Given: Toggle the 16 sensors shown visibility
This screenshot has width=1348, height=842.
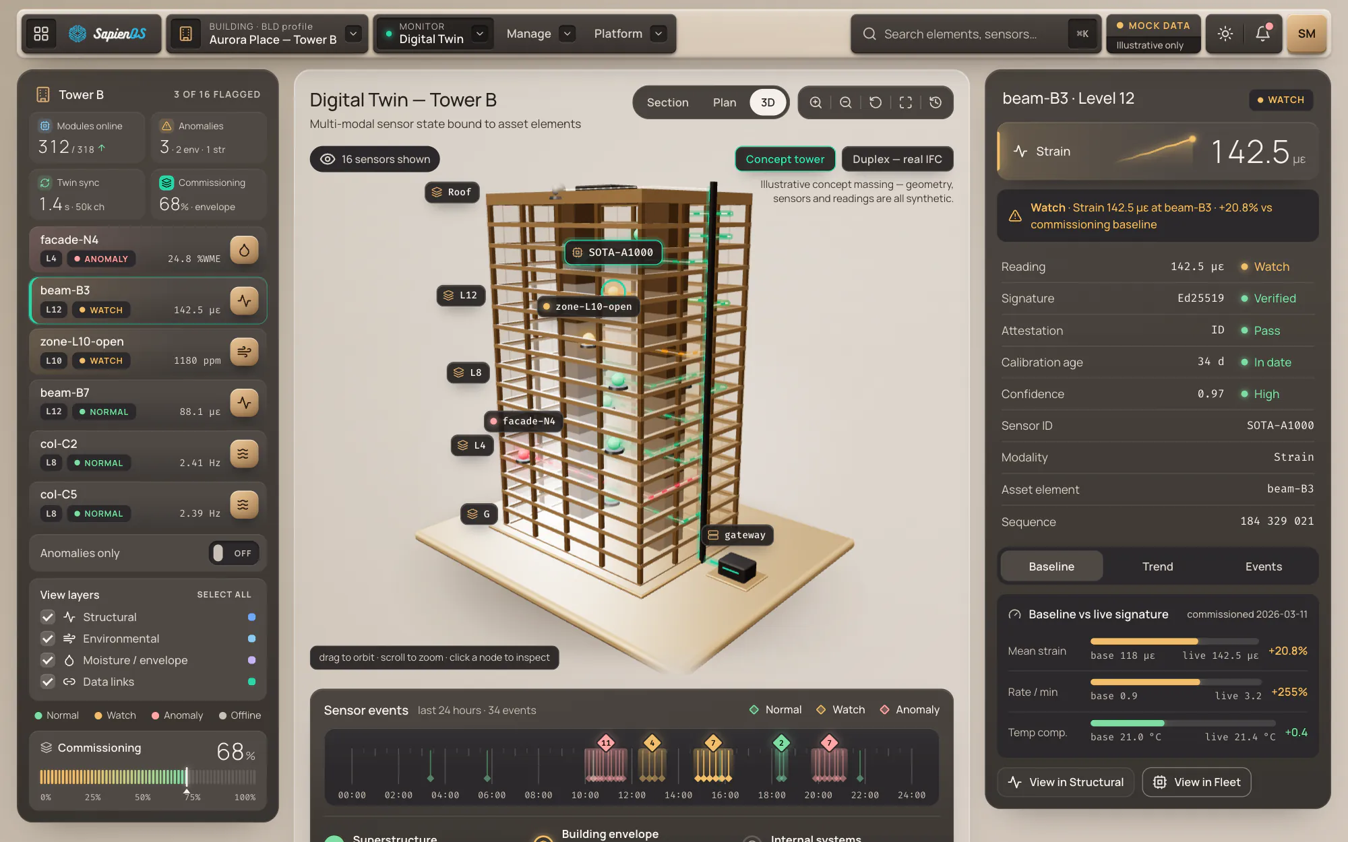Looking at the screenshot, I should (375, 159).
